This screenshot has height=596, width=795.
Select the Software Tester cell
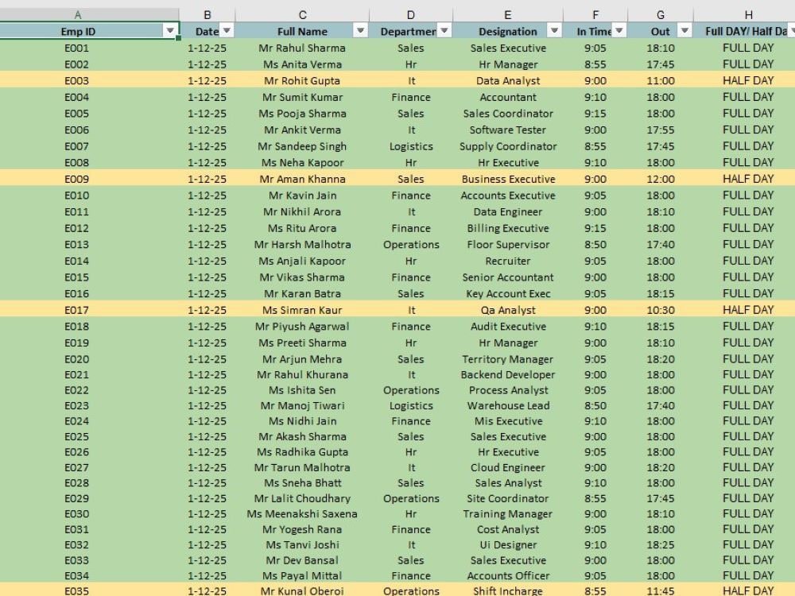[x=507, y=130]
